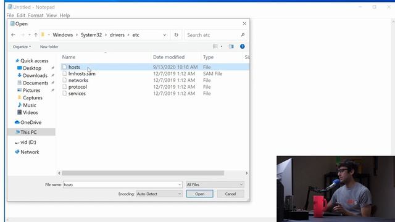Image resolution: width=395 pixels, height=222 pixels.
Task: Expand the File name combo dropdown arrow
Action: coord(180,184)
